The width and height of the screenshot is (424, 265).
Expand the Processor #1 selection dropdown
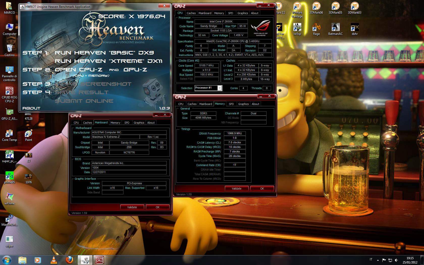tap(220, 88)
